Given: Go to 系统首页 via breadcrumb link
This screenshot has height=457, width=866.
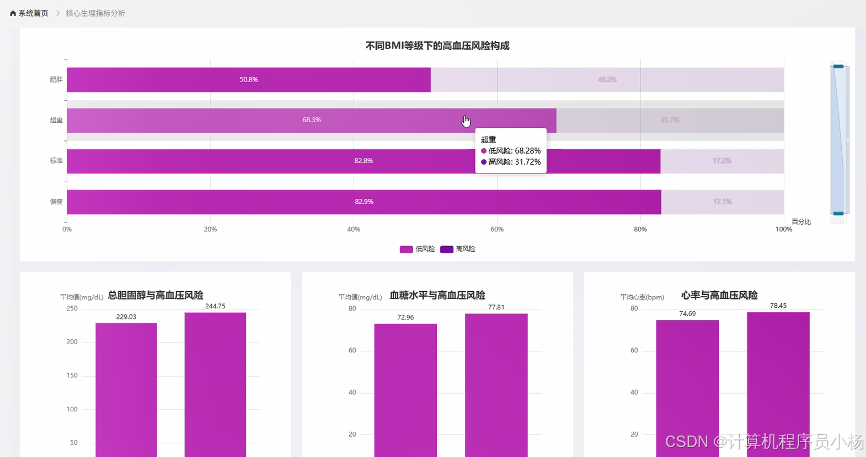Looking at the screenshot, I should pyautogui.click(x=34, y=13).
